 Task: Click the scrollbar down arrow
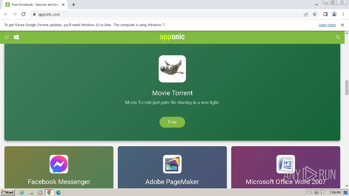click(347, 186)
